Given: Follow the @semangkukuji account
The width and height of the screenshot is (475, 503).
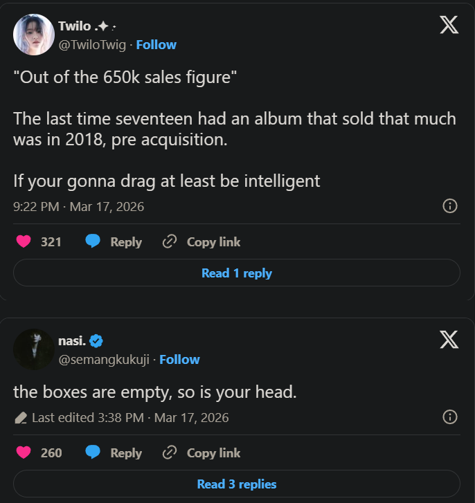Looking at the screenshot, I should [x=179, y=359].
